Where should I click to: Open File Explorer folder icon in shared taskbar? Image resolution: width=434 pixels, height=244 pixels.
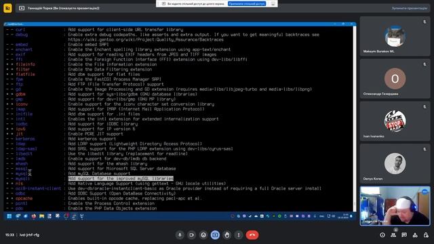tap(41, 216)
